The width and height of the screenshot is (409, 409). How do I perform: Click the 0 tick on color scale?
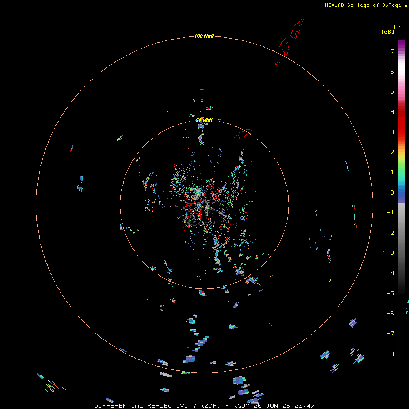coord(392,193)
